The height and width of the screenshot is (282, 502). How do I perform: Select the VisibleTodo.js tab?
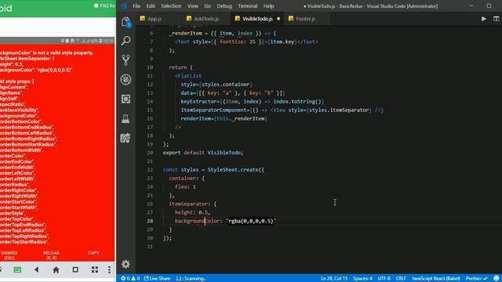click(x=257, y=19)
